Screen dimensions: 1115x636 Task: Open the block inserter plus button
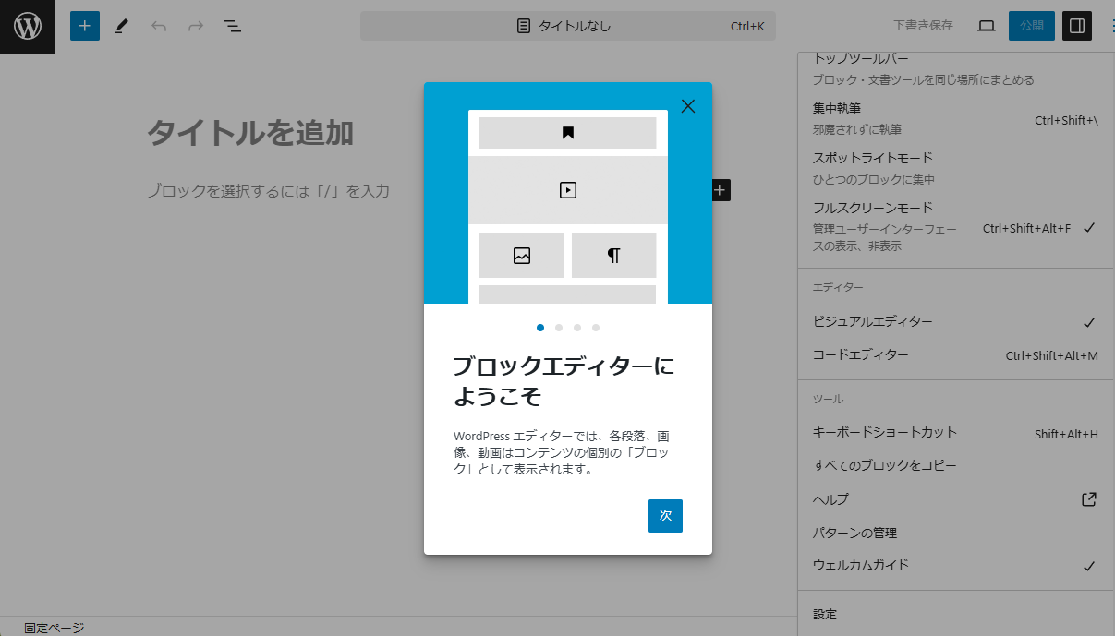[85, 26]
